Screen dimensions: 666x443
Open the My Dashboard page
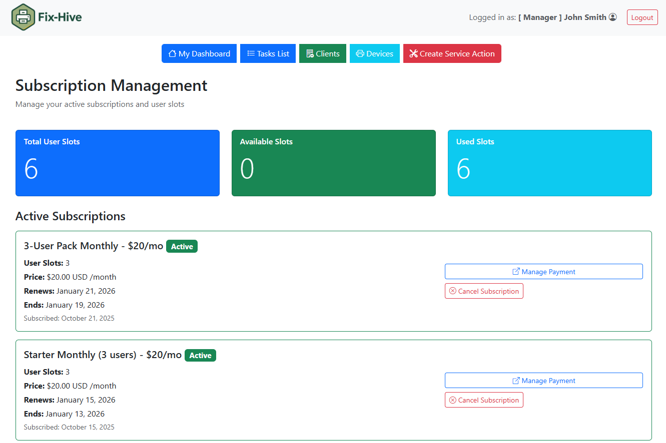[x=199, y=53]
